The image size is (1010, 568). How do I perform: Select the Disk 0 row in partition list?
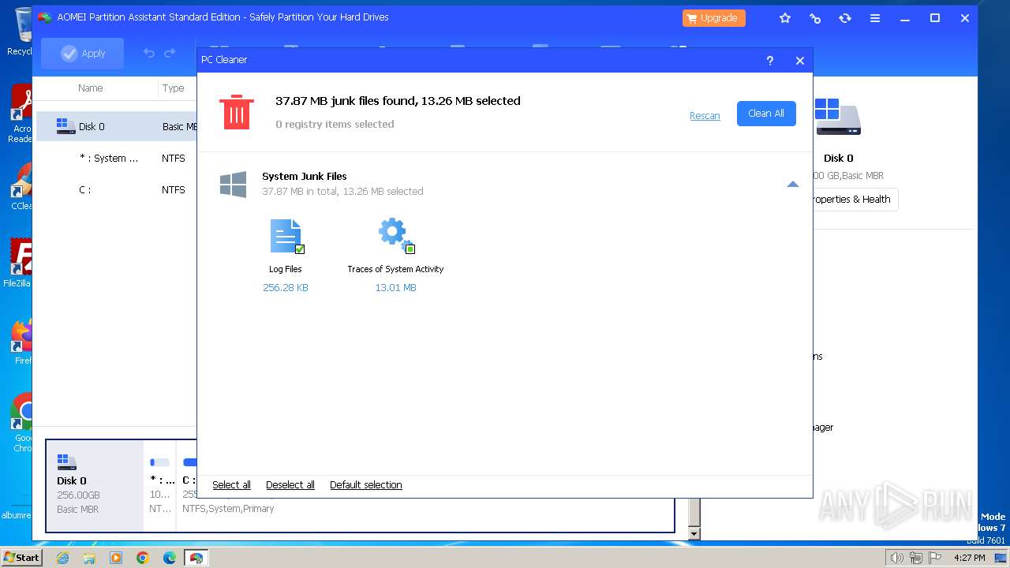117,126
